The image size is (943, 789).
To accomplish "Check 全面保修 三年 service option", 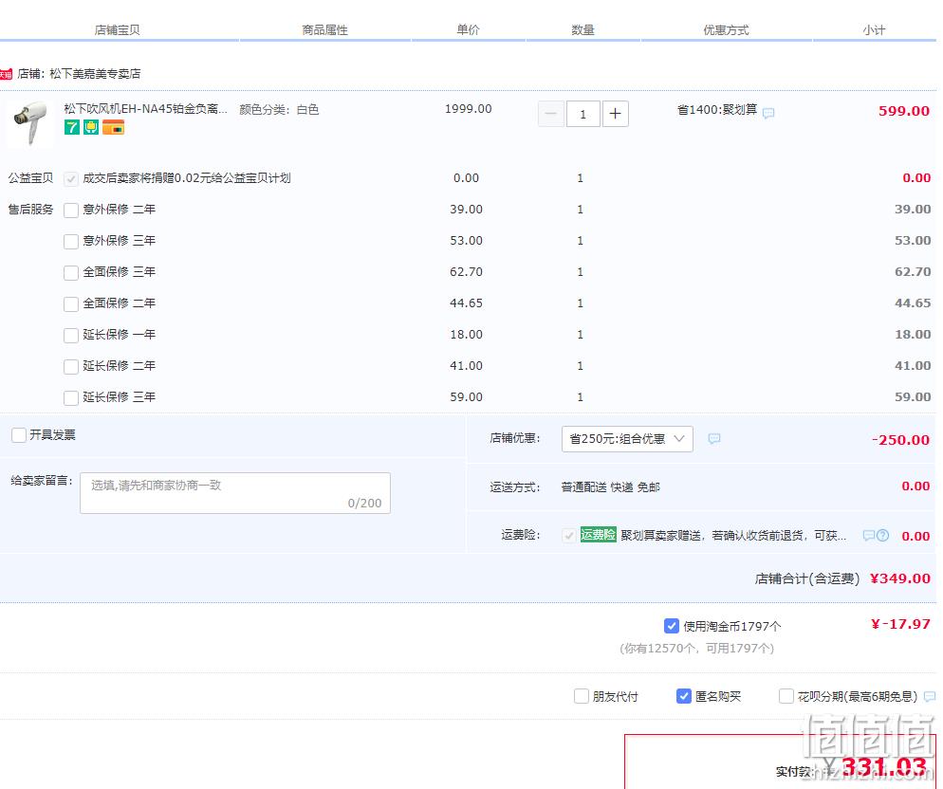I will (x=71, y=272).
